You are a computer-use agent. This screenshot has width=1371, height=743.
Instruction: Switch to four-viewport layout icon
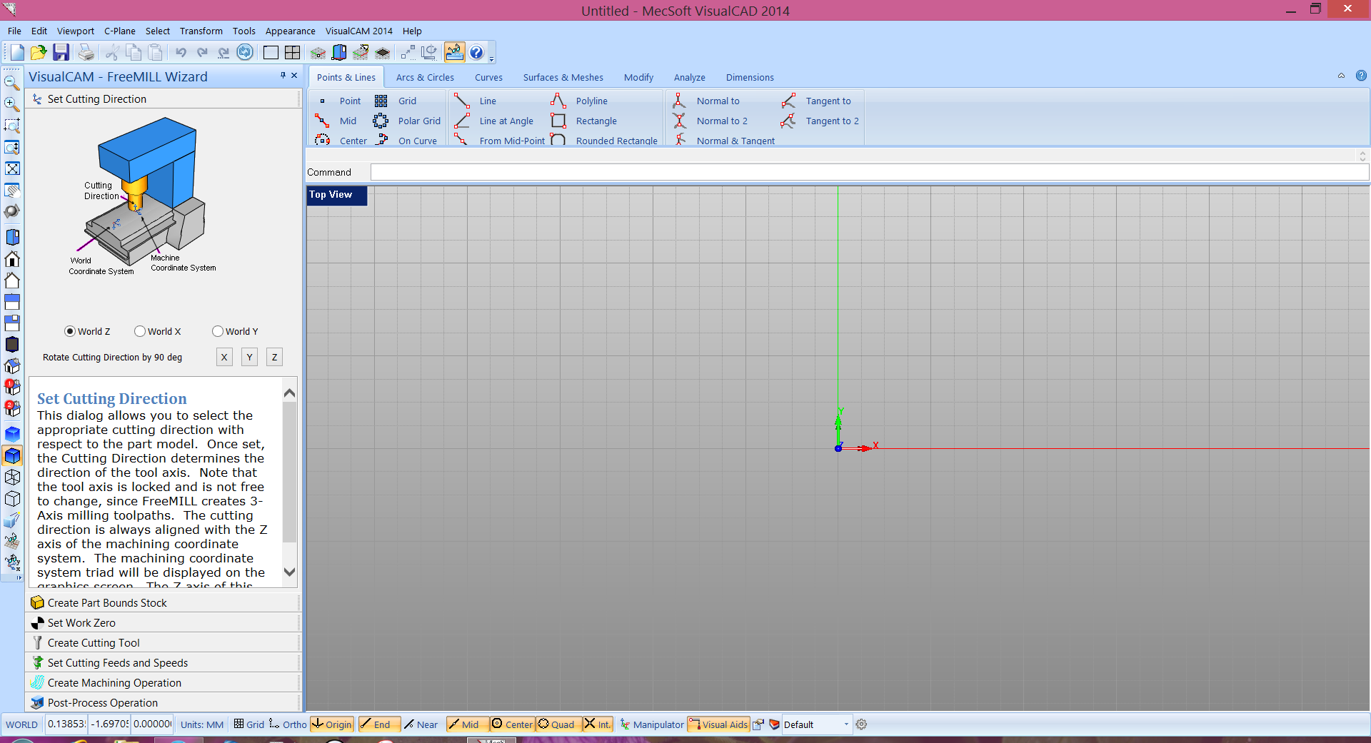[x=292, y=52]
